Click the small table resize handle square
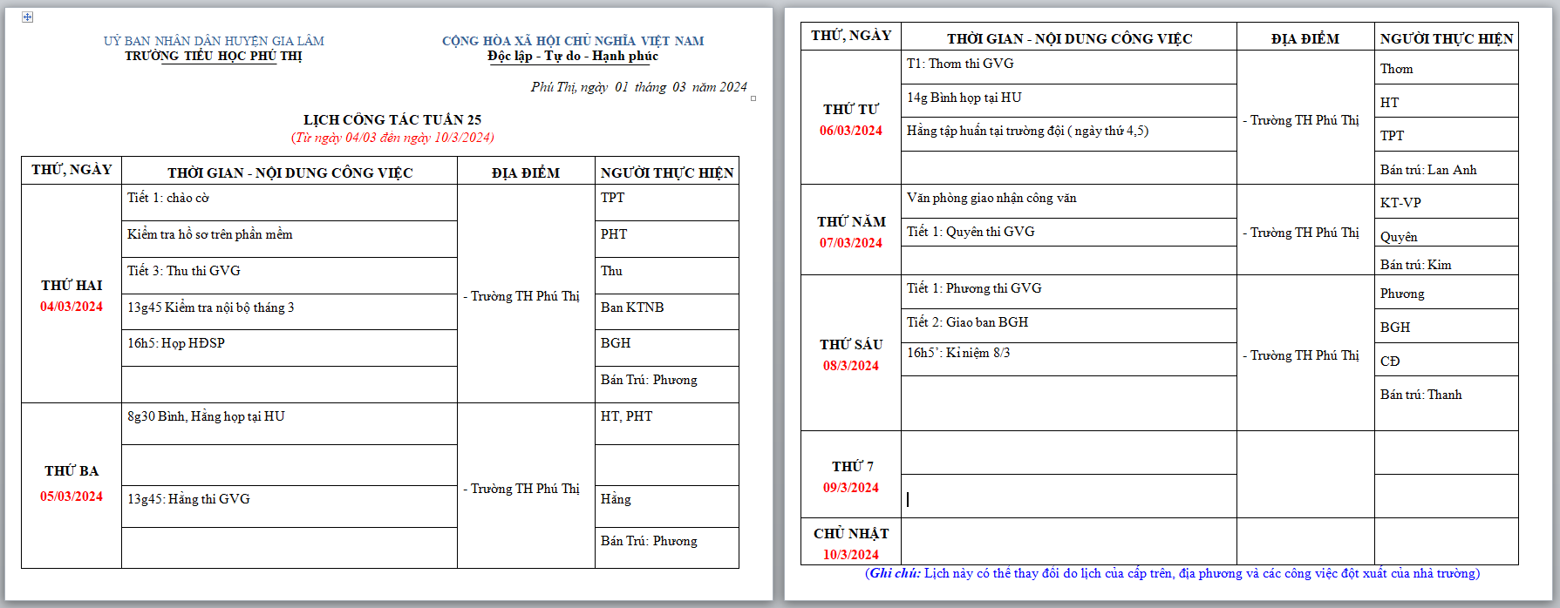 753,98
